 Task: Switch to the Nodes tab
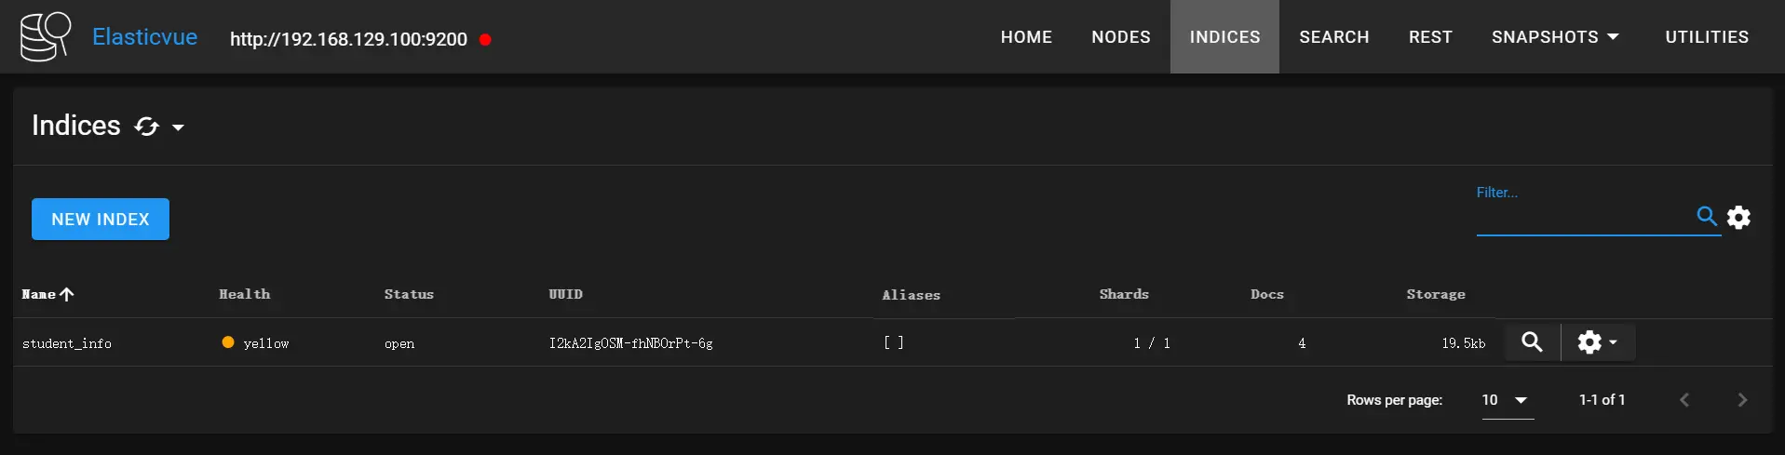(x=1120, y=37)
